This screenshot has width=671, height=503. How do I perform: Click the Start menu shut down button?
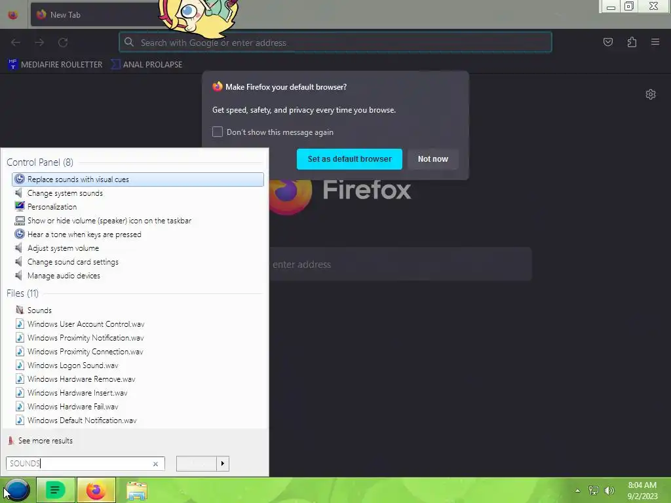tap(197, 464)
